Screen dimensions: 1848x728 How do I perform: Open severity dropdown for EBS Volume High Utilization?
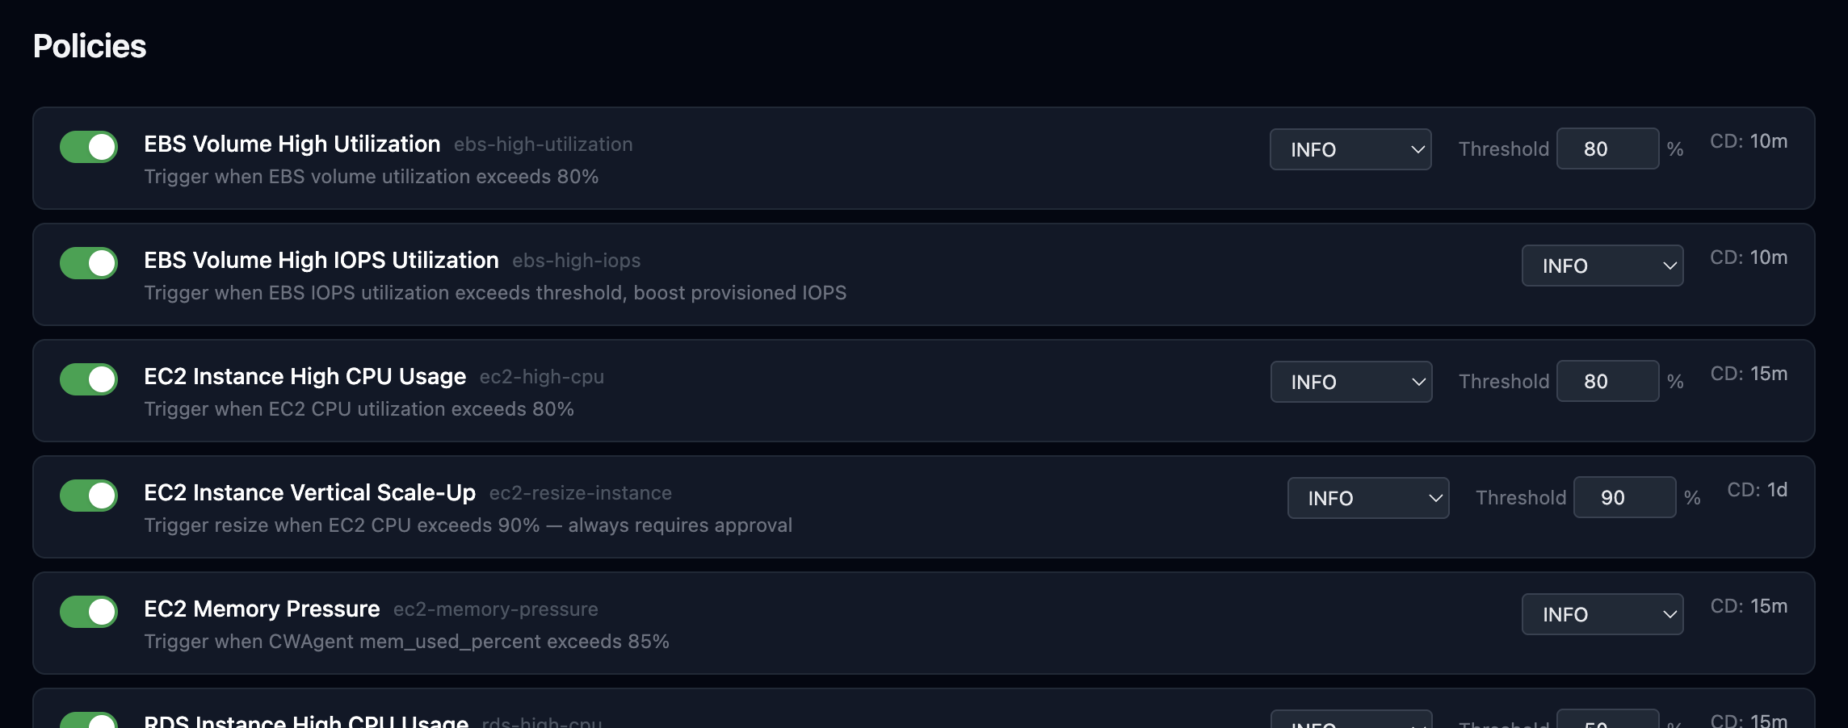click(x=1350, y=149)
